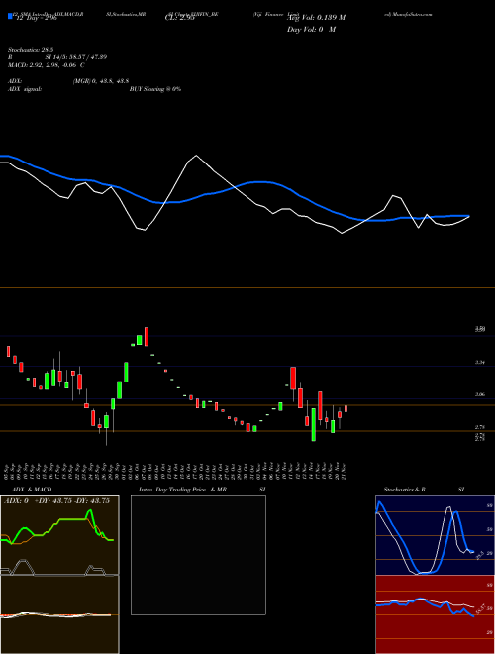The height and width of the screenshot is (654, 495).
Task: Click 'Intra Day Trading Price & MRSI' title
Action: 202,490
